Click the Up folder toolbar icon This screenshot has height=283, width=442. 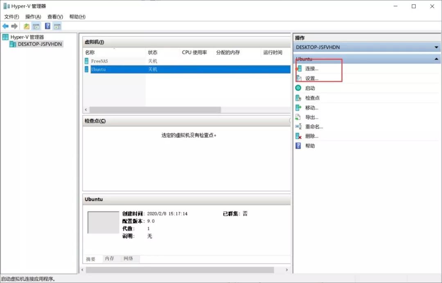click(x=27, y=26)
